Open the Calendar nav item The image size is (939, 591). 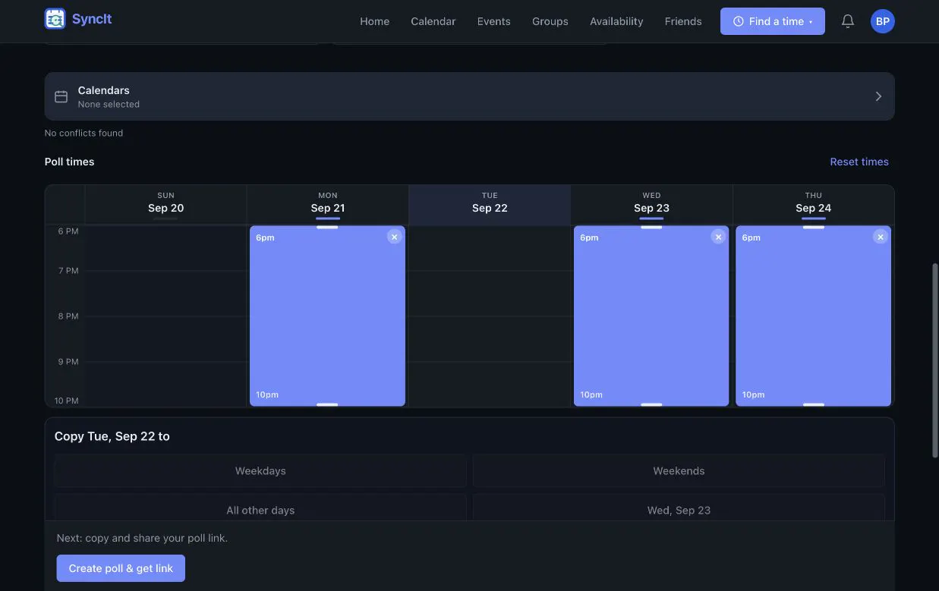tap(433, 21)
